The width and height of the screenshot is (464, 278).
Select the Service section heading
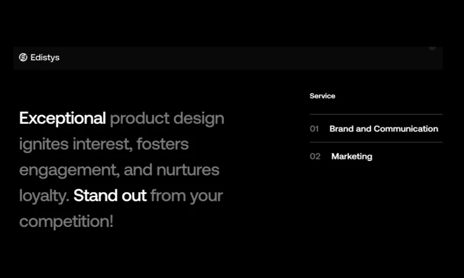pos(322,96)
